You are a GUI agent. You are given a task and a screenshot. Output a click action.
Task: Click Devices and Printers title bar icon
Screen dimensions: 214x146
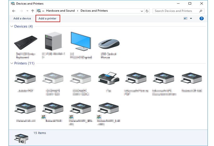tap(13, 4)
